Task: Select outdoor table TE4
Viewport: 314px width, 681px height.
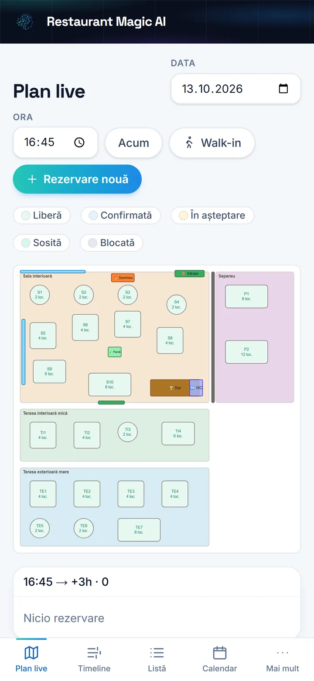Action: click(x=175, y=494)
